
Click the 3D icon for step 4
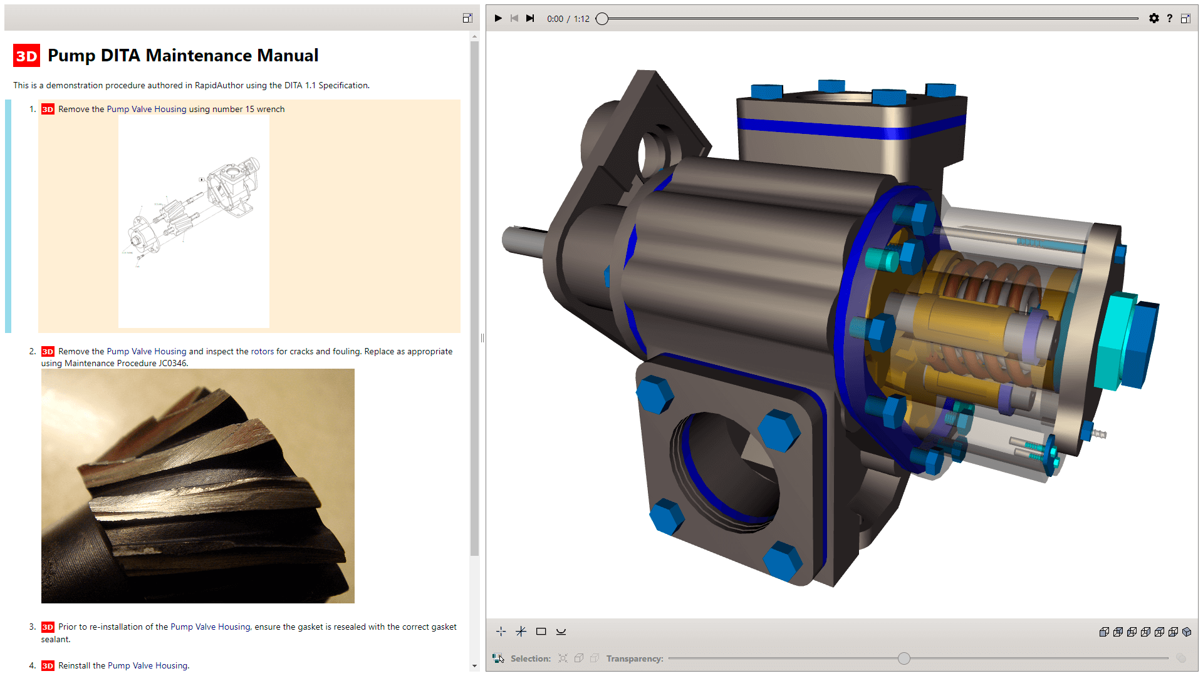48,666
